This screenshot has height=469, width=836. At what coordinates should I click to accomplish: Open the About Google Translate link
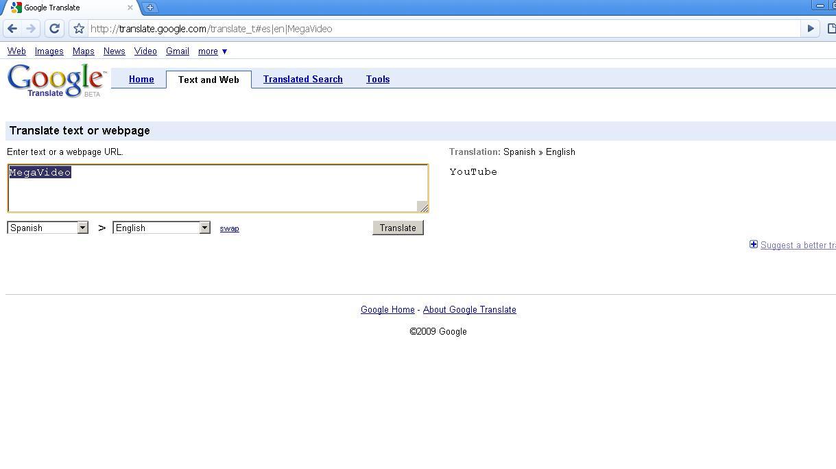[x=470, y=310]
